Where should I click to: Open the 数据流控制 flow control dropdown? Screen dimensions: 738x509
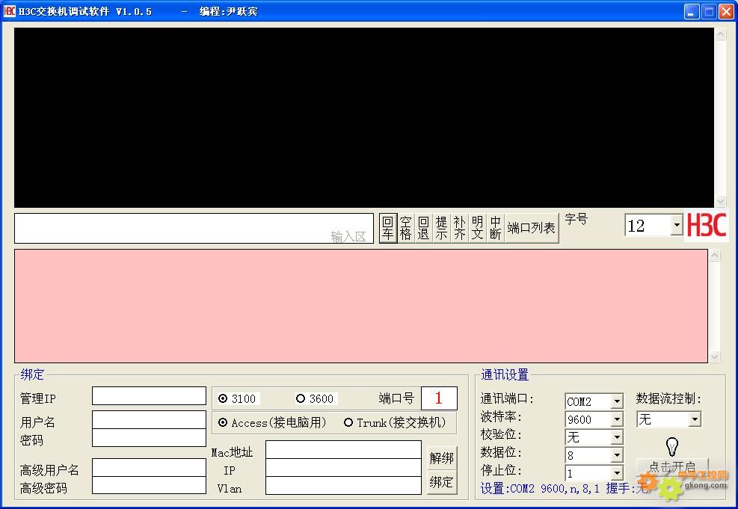pyautogui.click(x=695, y=419)
